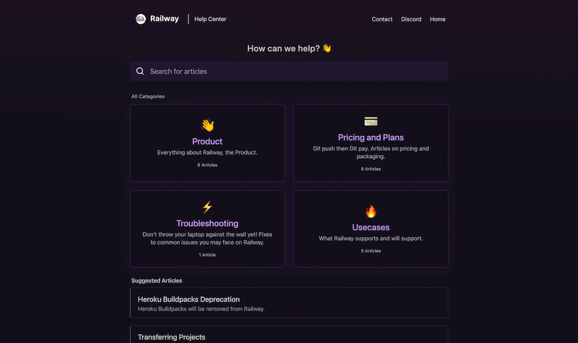Go to Home from top navigation
The image size is (578, 343).
point(438,19)
